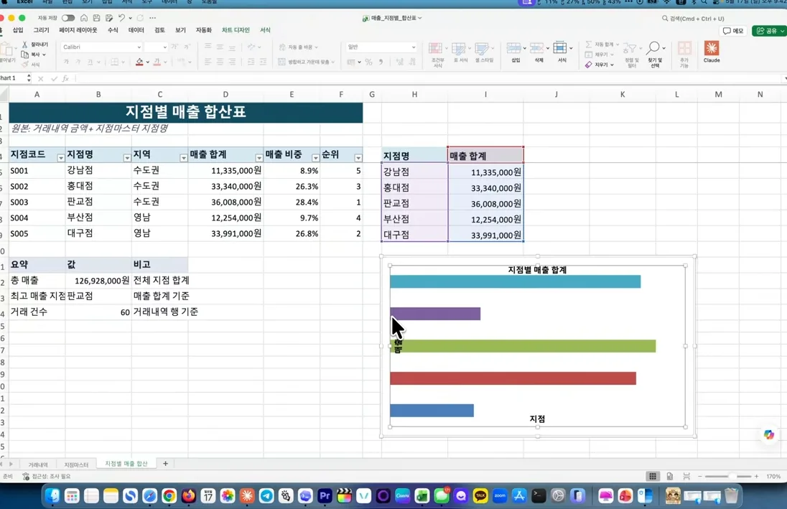Open filter dropdown for 매출 합계 column
This screenshot has height=509, width=787.
[x=259, y=158]
